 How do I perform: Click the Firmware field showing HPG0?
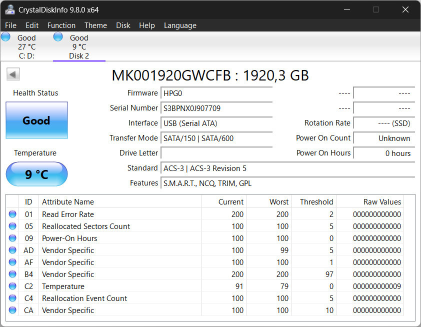point(216,93)
